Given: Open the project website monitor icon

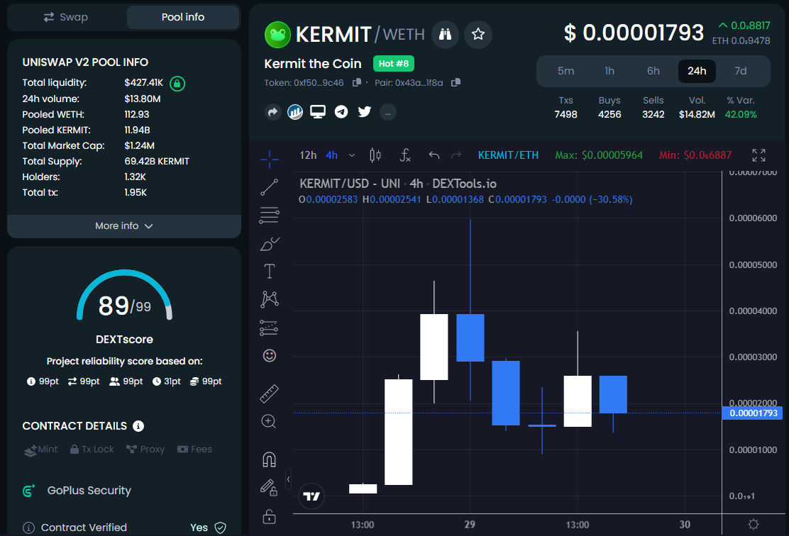Looking at the screenshot, I should [317, 111].
